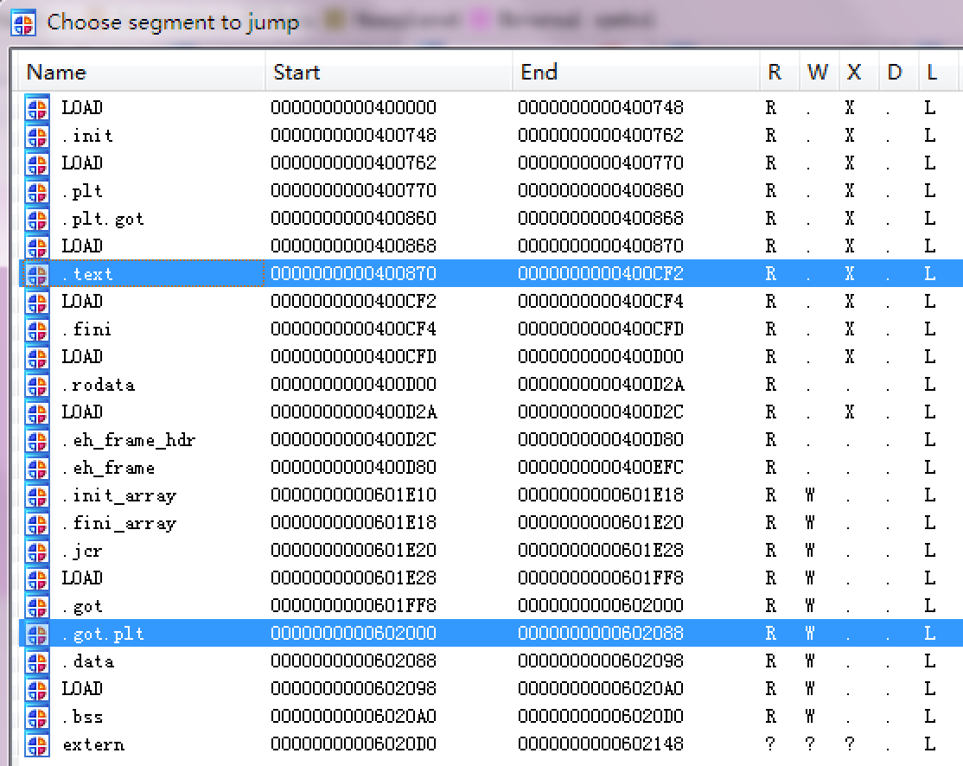Select the .jcr segment name
The width and height of the screenshot is (963, 766).
click(82, 551)
